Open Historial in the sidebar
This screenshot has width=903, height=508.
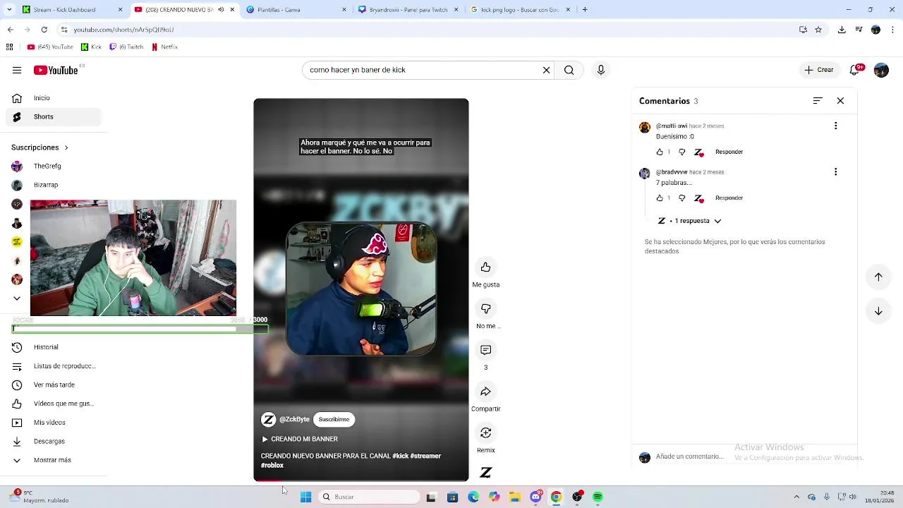54,347
